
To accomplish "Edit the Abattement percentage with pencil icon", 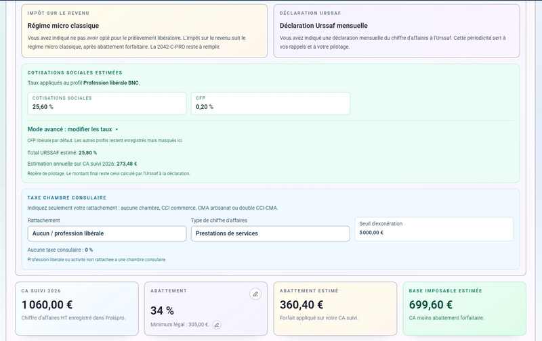I will pyautogui.click(x=255, y=294).
